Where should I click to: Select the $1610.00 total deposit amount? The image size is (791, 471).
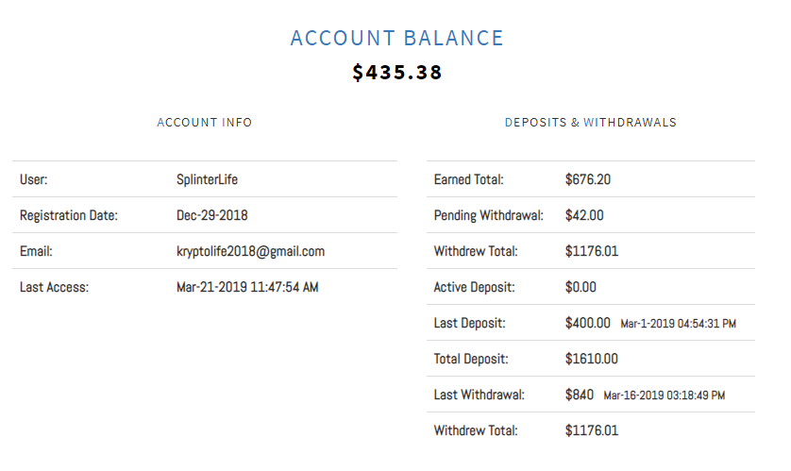point(592,359)
